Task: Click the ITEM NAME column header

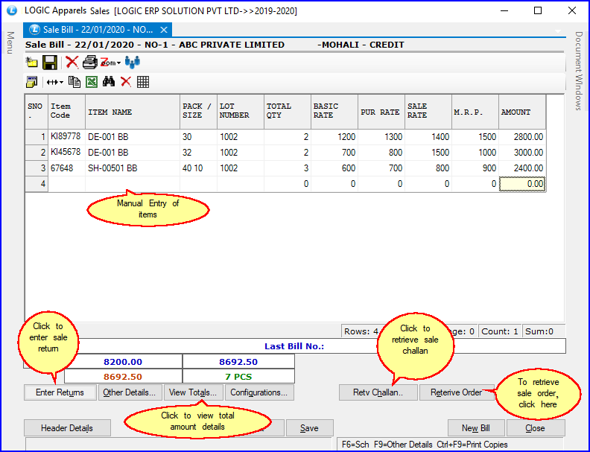Action: coord(133,112)
